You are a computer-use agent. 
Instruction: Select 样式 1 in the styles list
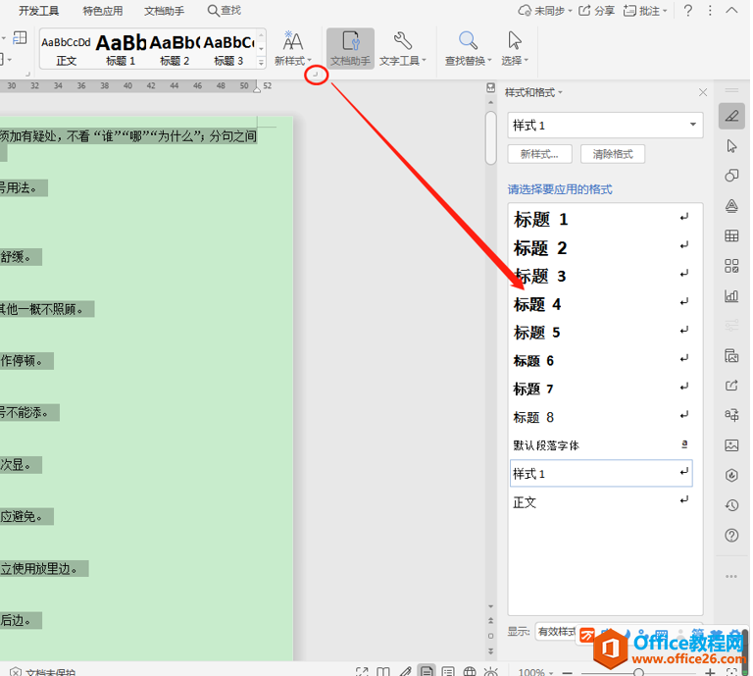601,474
